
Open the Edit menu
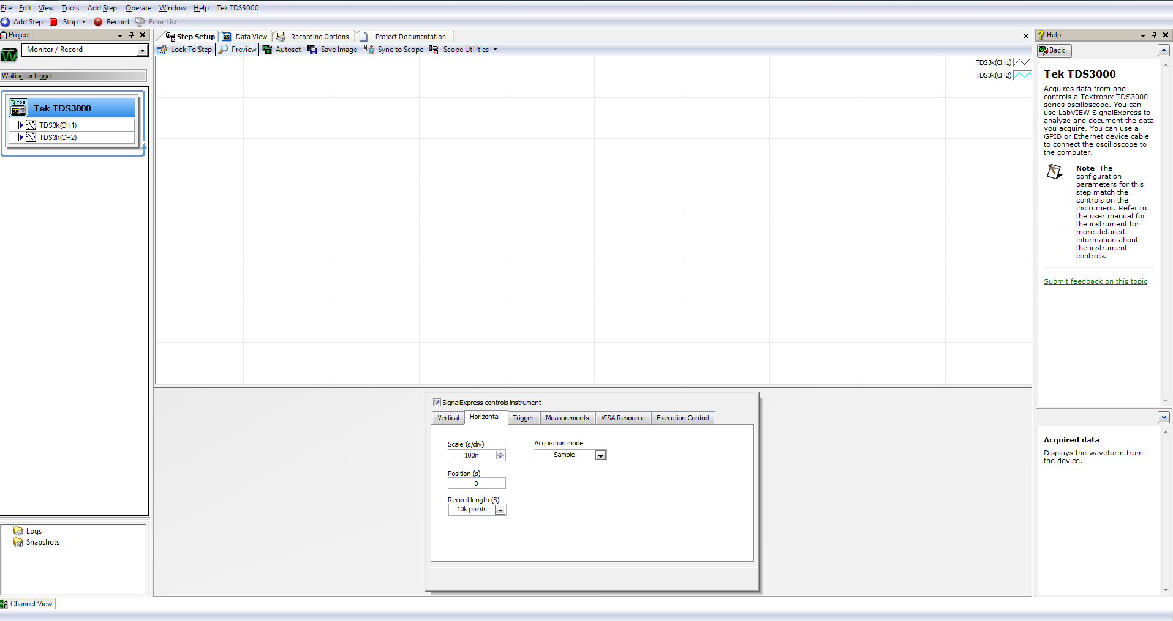click(25, 8)
